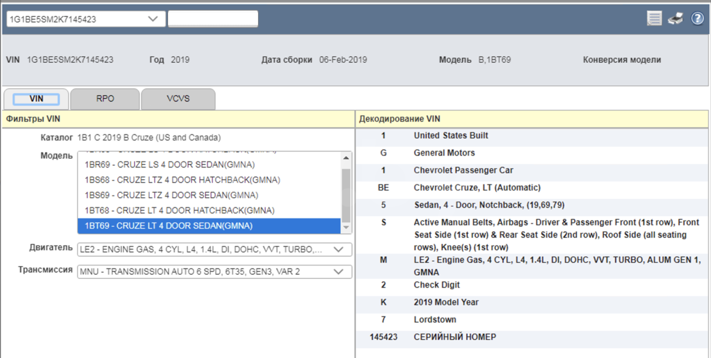Open the list view icon in header

click(654, 19)
